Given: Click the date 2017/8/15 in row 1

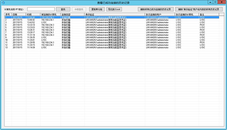Looking at the screenshot, I should tap(18, 17).
